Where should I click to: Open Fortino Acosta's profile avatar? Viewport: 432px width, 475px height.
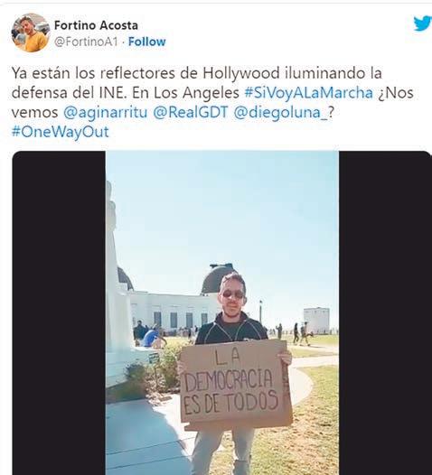(x=31, y=33)
